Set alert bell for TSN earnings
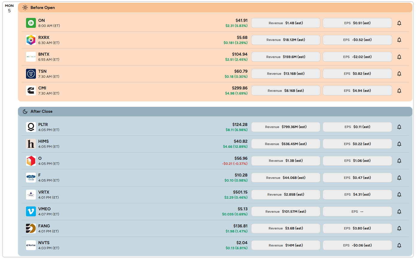The width and height of the screenshot is (416, 260). tap(399, 74)
